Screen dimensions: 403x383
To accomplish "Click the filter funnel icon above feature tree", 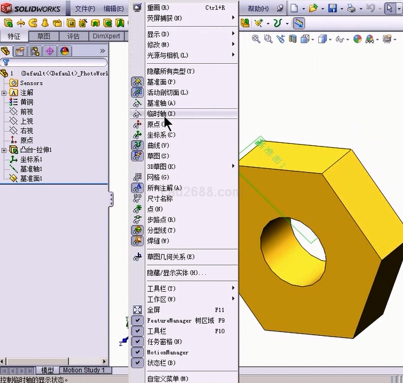I will pos(6,63).
